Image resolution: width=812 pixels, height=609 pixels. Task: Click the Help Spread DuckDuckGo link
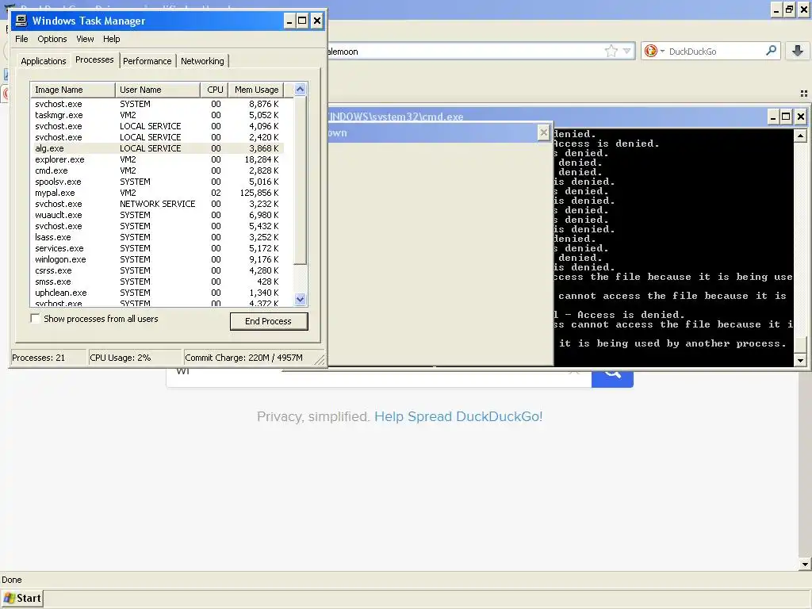click(458, 416)
